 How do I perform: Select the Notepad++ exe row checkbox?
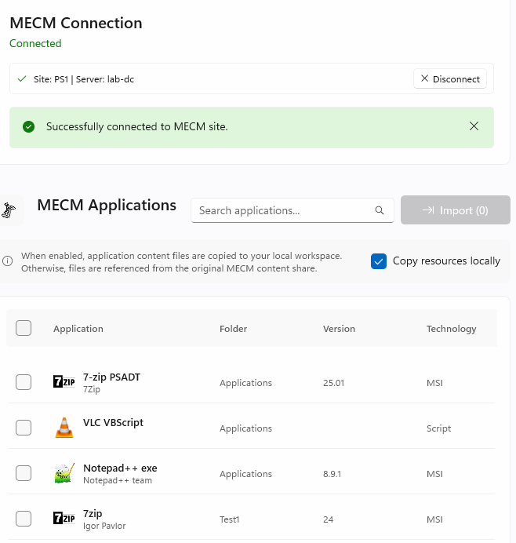tap(24, 473)
